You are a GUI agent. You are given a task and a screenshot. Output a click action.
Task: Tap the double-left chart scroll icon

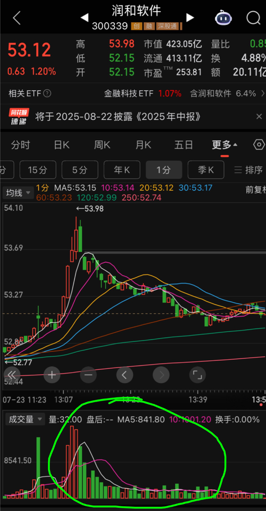point(12,375)
